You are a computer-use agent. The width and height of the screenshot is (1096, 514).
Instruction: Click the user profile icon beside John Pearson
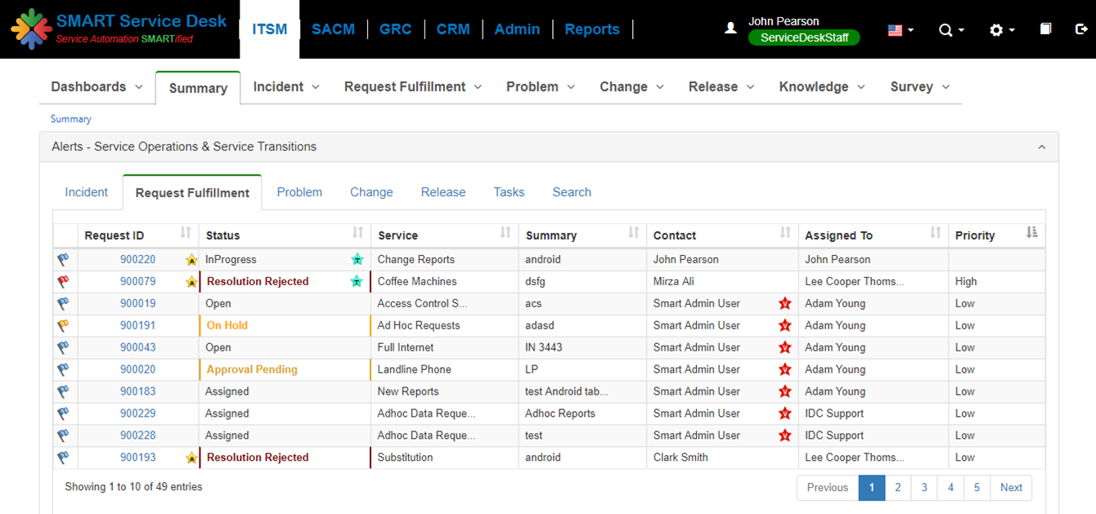tap(730, 26)
